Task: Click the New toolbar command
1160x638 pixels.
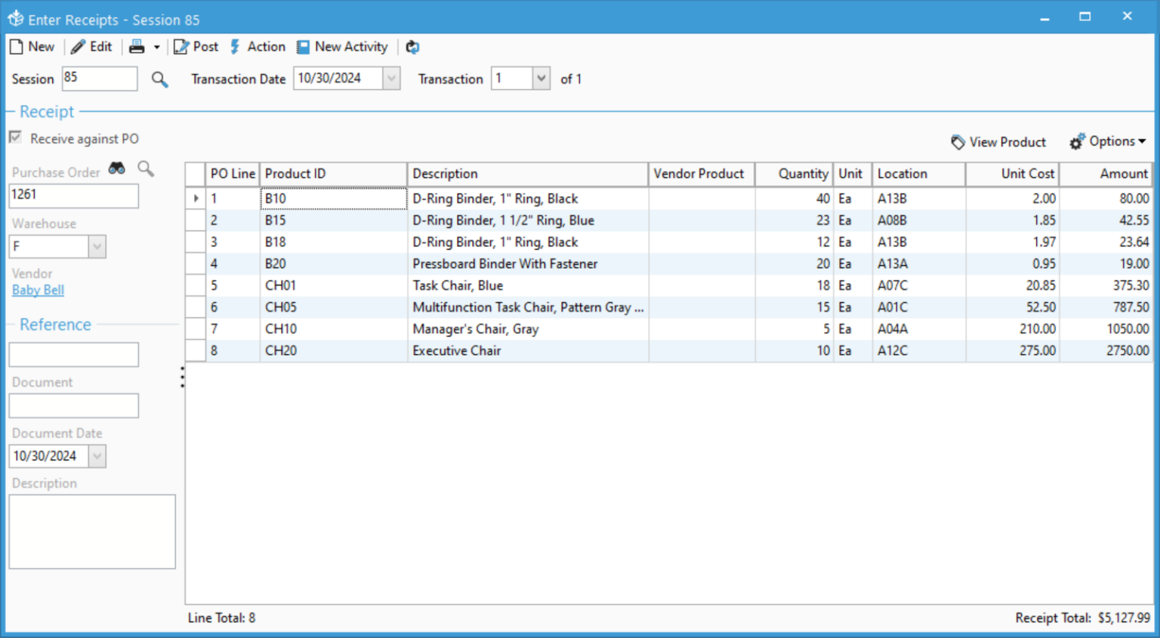Action: (32, 47)
